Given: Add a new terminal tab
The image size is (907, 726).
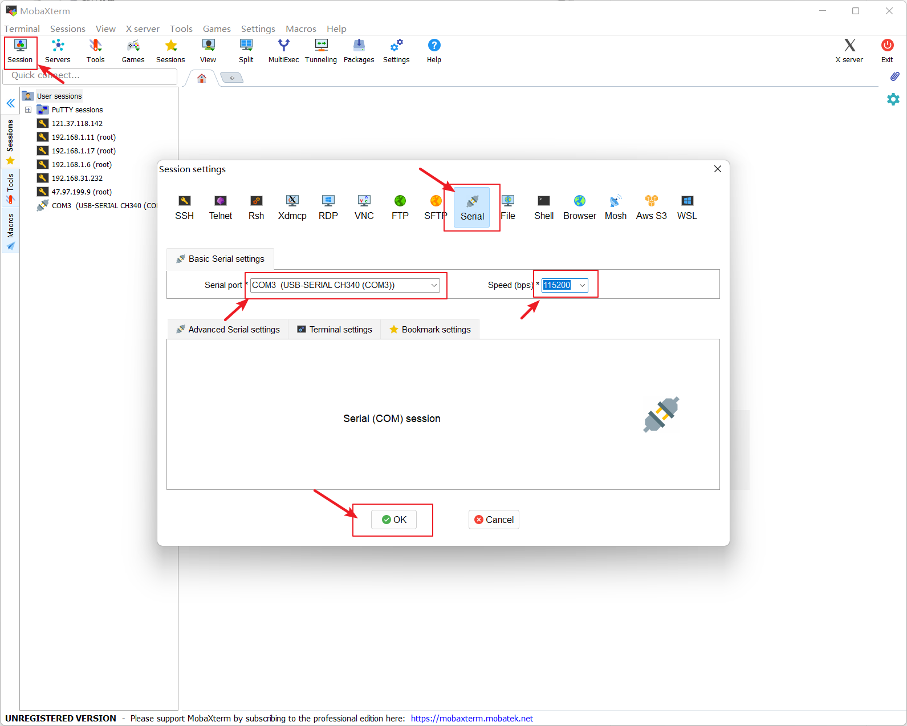Looking at the screenshot, I should (x=232, y=78).
